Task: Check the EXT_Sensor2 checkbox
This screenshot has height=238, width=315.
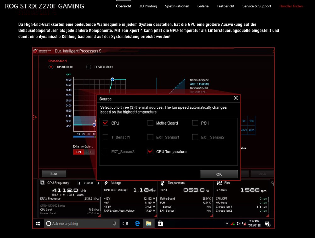Action: coord(195,137)
